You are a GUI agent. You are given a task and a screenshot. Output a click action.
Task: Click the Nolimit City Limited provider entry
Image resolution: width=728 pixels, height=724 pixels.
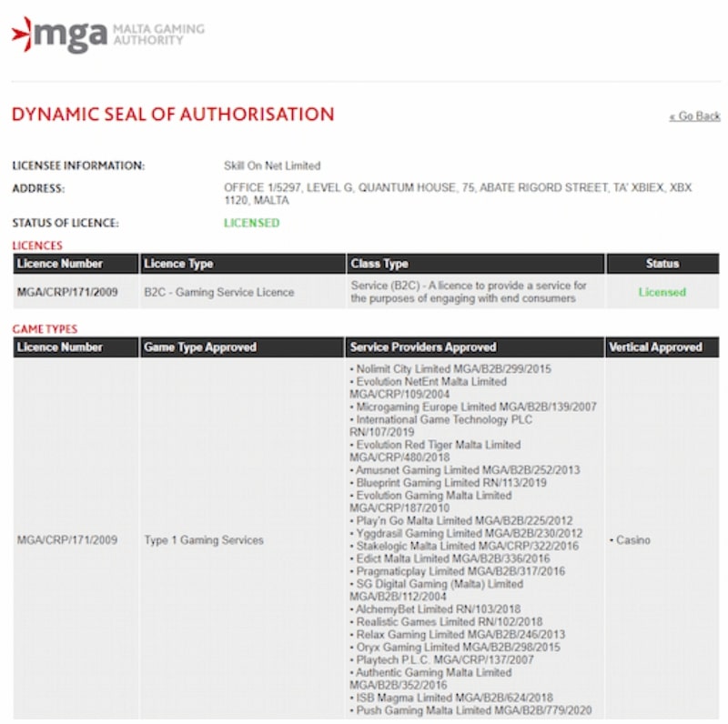450,369
